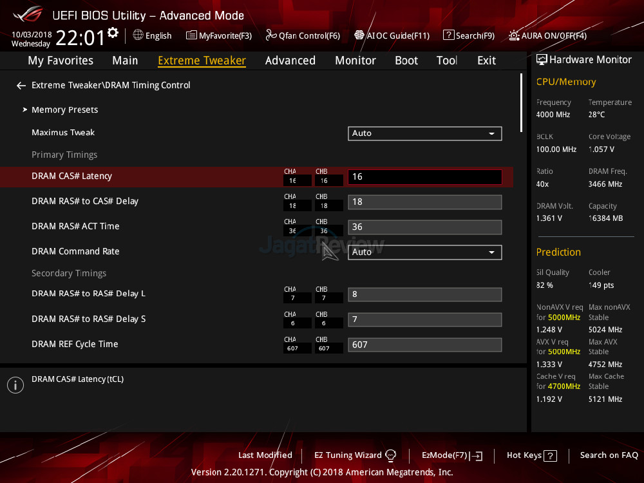Screen dimensions: 644x483
Task: Click the Hot Keys question mark icon
Action: coord(550,456)
